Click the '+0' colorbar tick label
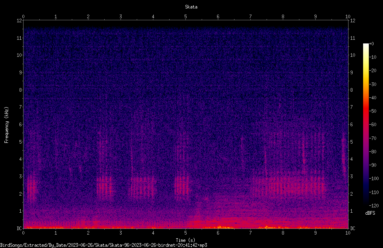The height and width of the screenshot is (248, 383). pyautogui.click(x=372, y=44)
